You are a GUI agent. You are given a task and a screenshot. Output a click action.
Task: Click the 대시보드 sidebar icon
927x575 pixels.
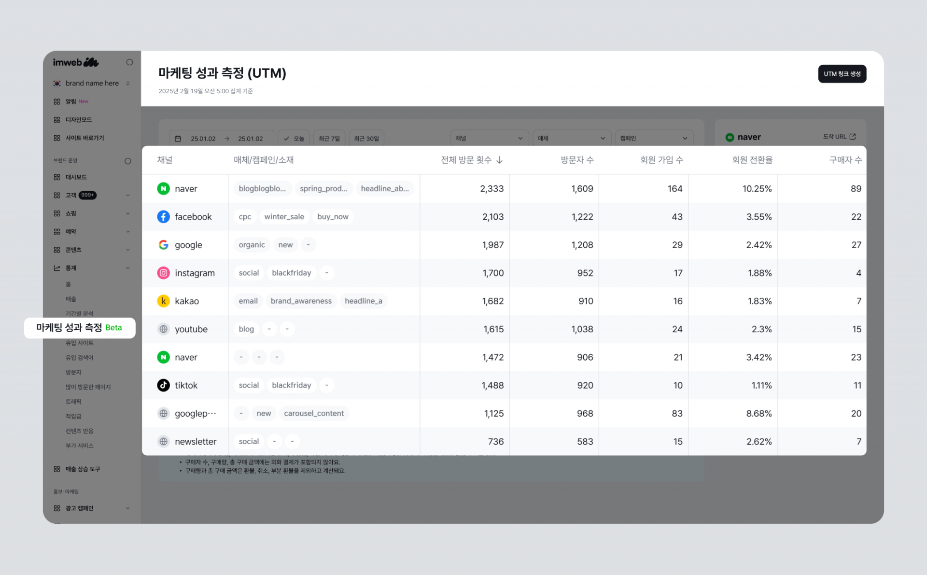click(57, 177)
